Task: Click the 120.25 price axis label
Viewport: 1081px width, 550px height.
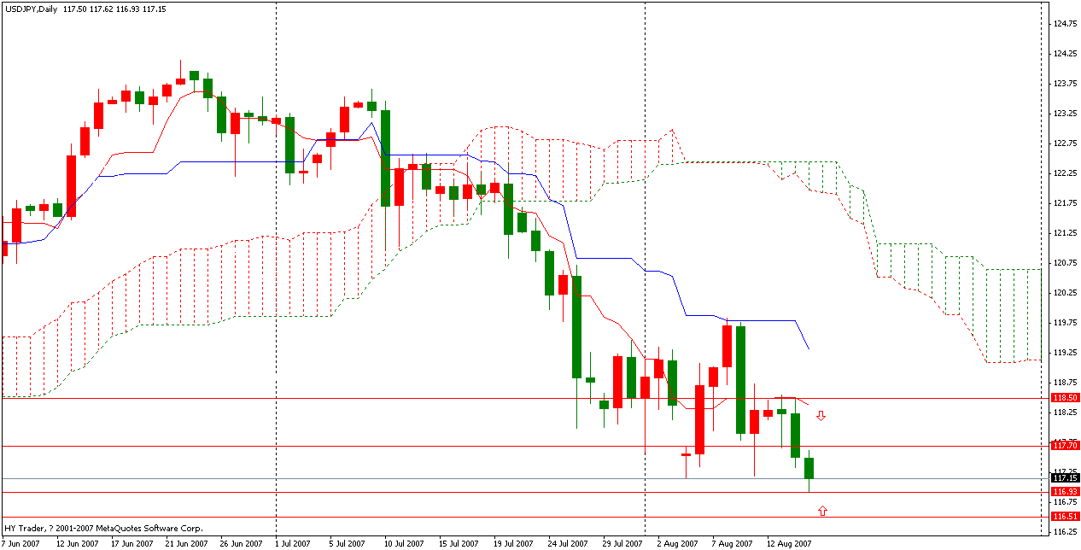Action: [1065, 293]
